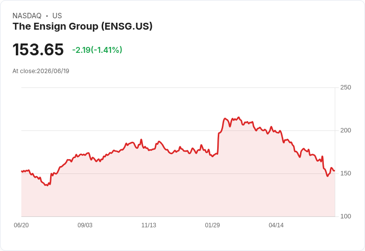Click the 11/13 date label

[149, 225]
